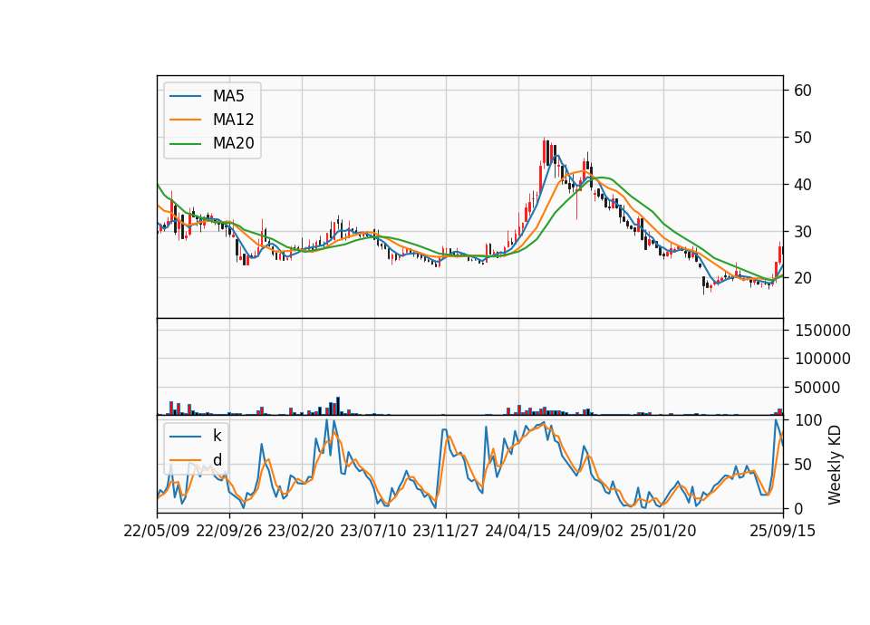This screenshot has height=625, width=870.
Task: Click the 23/11/27 date tick label
Action: 446,531
